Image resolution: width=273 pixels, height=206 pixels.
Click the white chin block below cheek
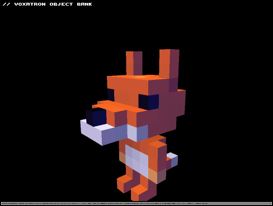pyautogui.click(x=138, y=133)
